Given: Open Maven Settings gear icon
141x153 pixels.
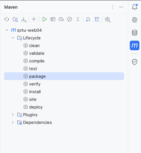Looking at the screenshot, I should click(107, 20).
